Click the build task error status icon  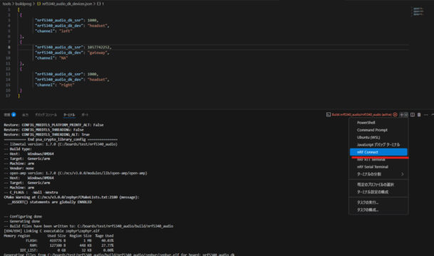click(x=395, y=114)
